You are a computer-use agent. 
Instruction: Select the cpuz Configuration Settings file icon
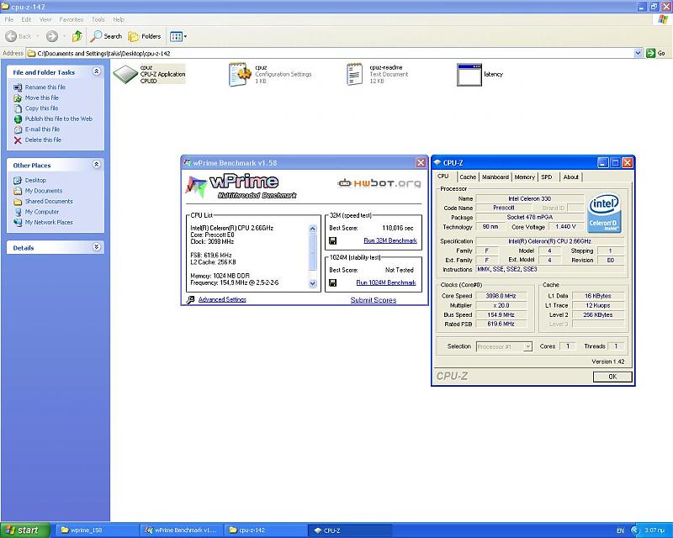240,74
